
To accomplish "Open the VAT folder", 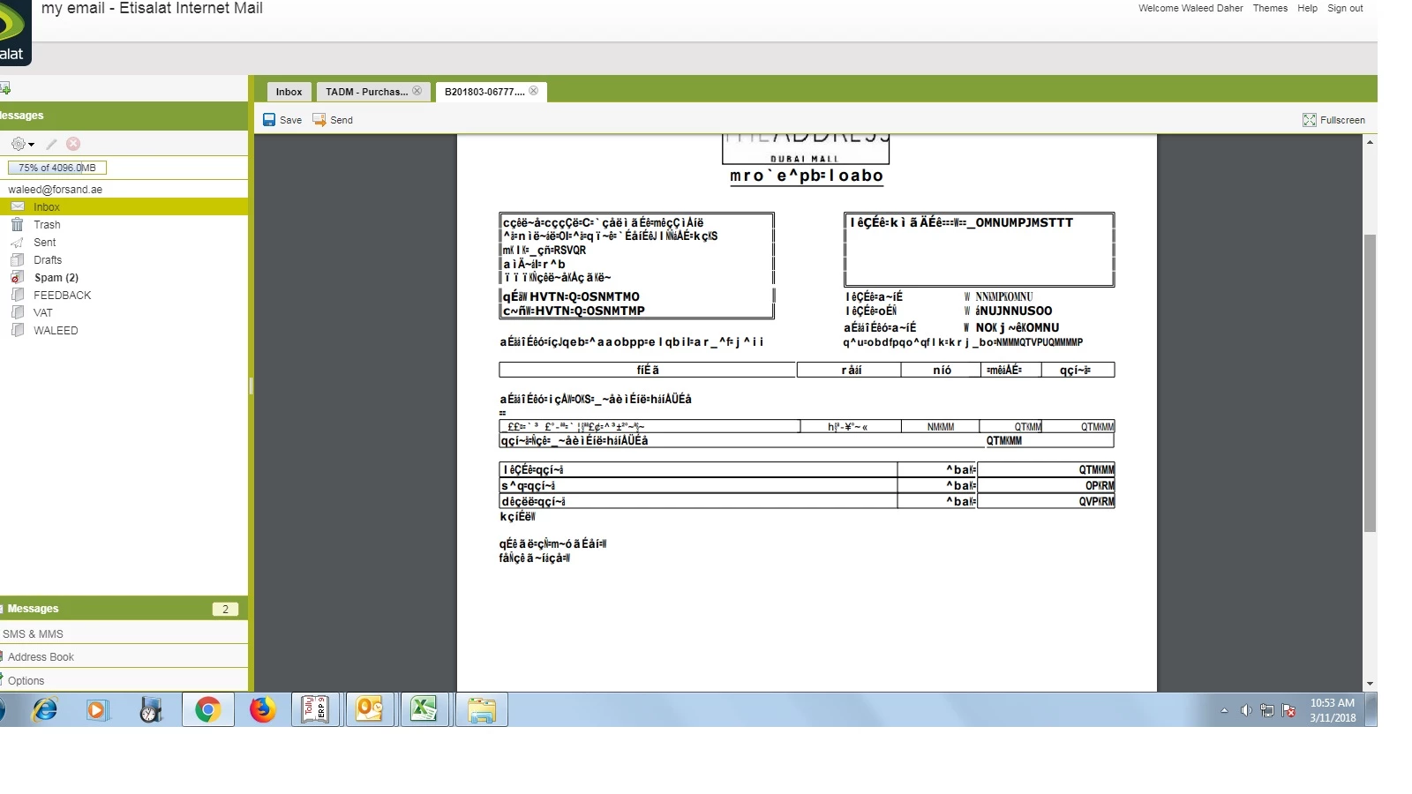I will [x=42, y=313].
